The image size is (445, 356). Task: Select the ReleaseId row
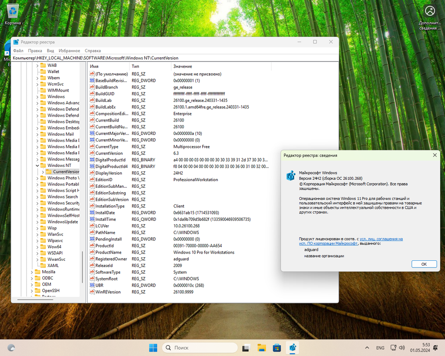(179, 265)
